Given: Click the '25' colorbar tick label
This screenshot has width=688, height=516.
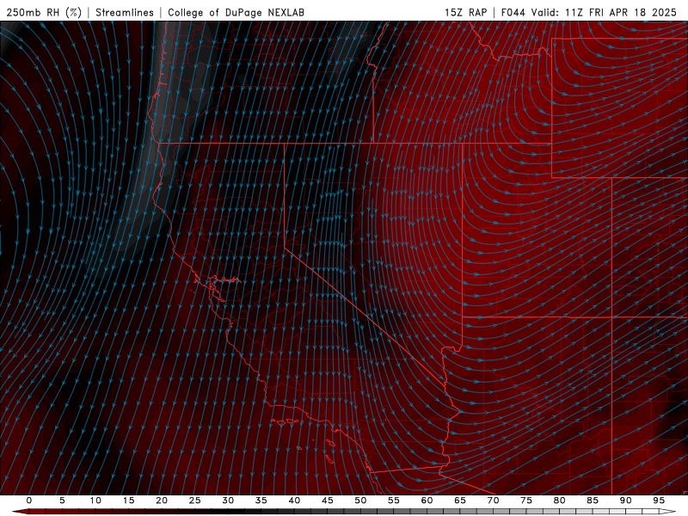Looking at the screenshot, I should 195,501.
